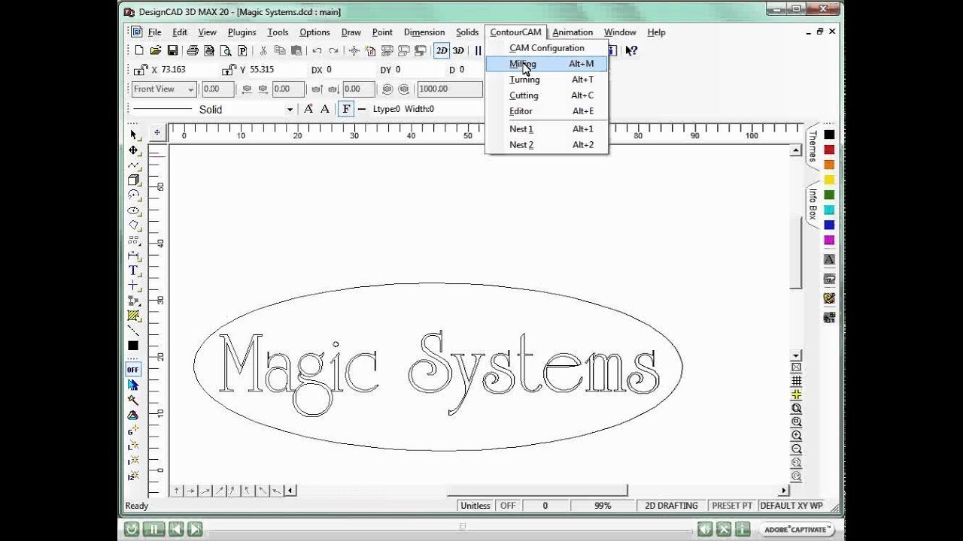Click the 1000.00 input field

[449, 89]
